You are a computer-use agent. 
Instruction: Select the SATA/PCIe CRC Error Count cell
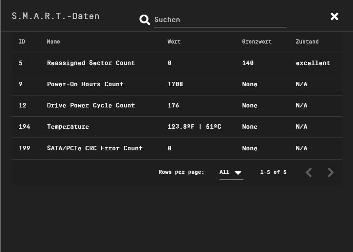click(x=95, y=149)
